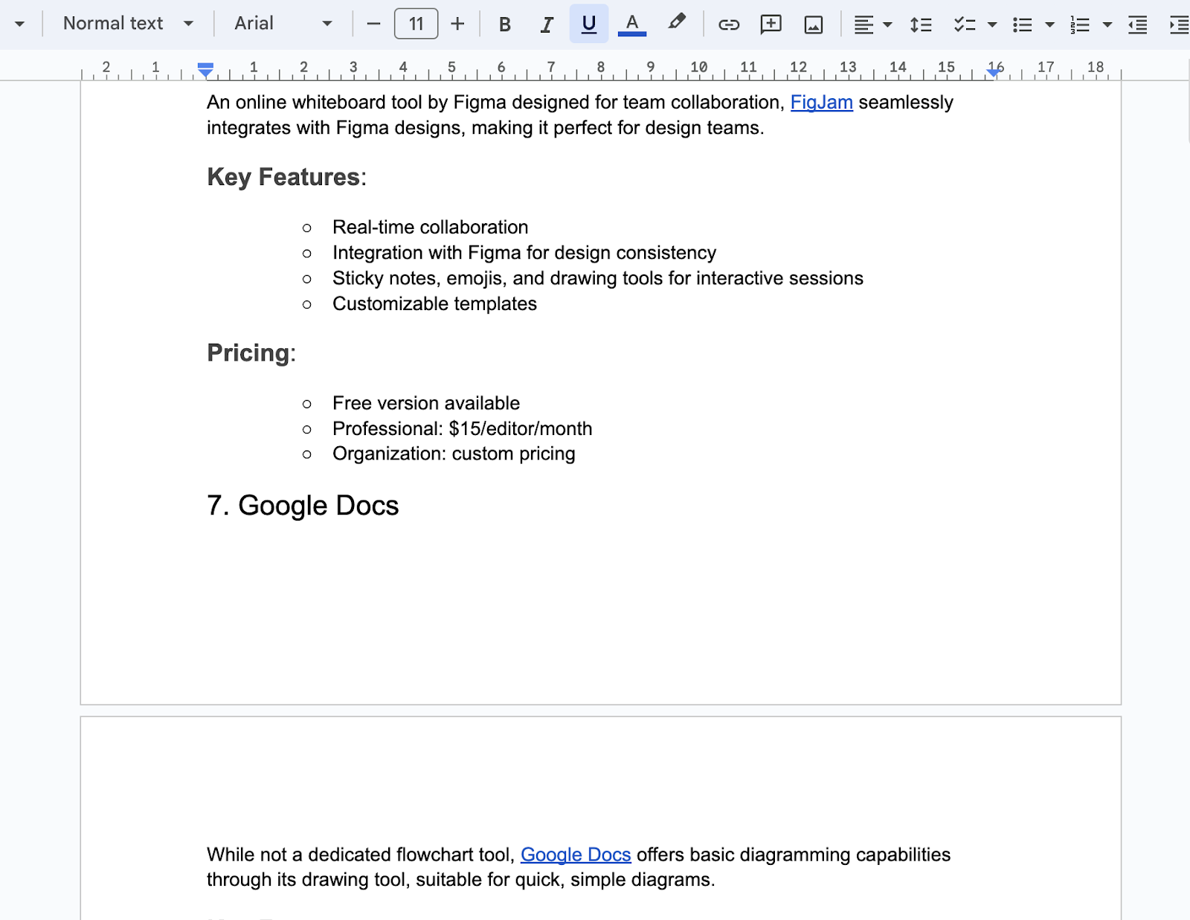This screenshot has height=920, width=1190.
Task: Click Free version available bullet
Action: point(426,403)
